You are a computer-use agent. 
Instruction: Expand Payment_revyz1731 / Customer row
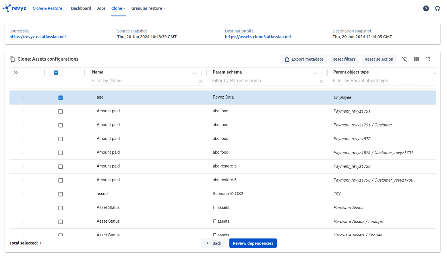click(x=23, y=125)
